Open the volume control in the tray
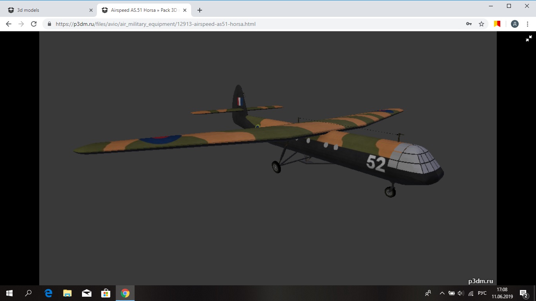 click(461, 293)
